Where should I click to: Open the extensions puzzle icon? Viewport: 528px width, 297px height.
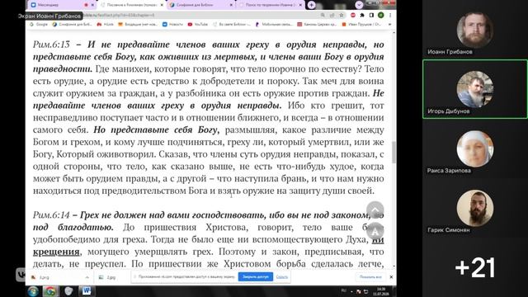tap(362, 15)
